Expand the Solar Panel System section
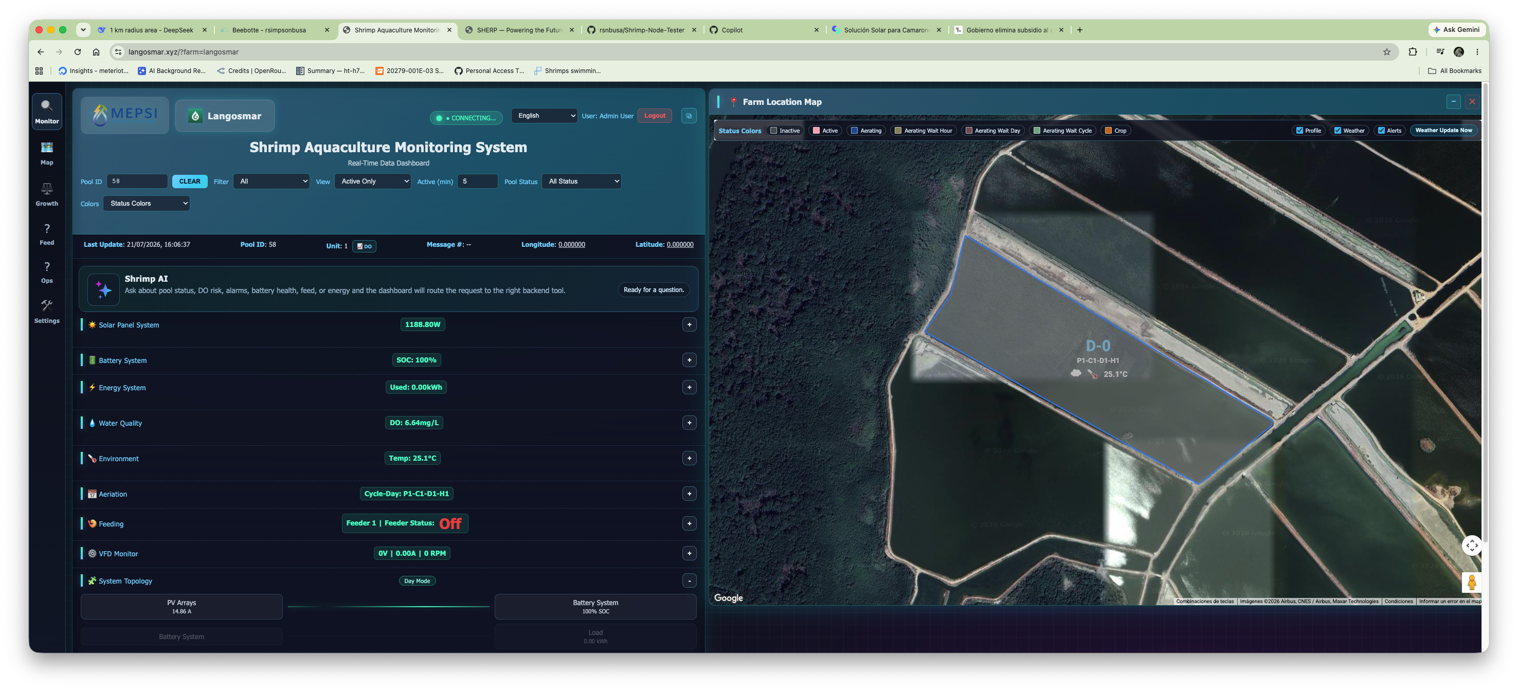The image size is (1518, 691). [x=689, y=324]
